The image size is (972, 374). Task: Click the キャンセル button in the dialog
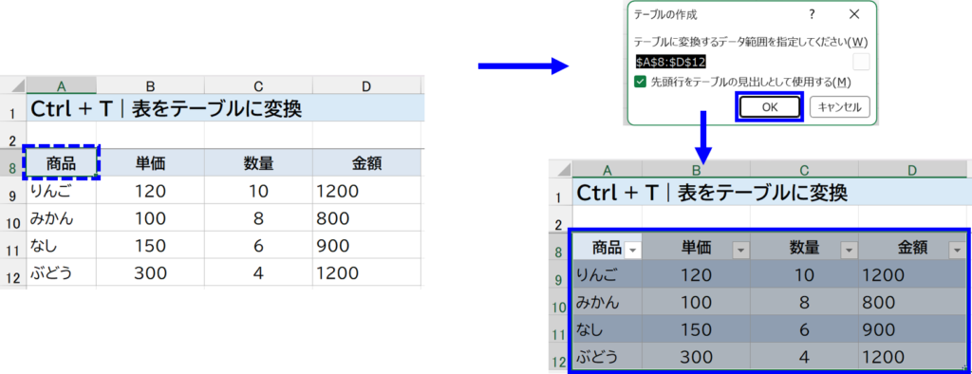point(840,106)
